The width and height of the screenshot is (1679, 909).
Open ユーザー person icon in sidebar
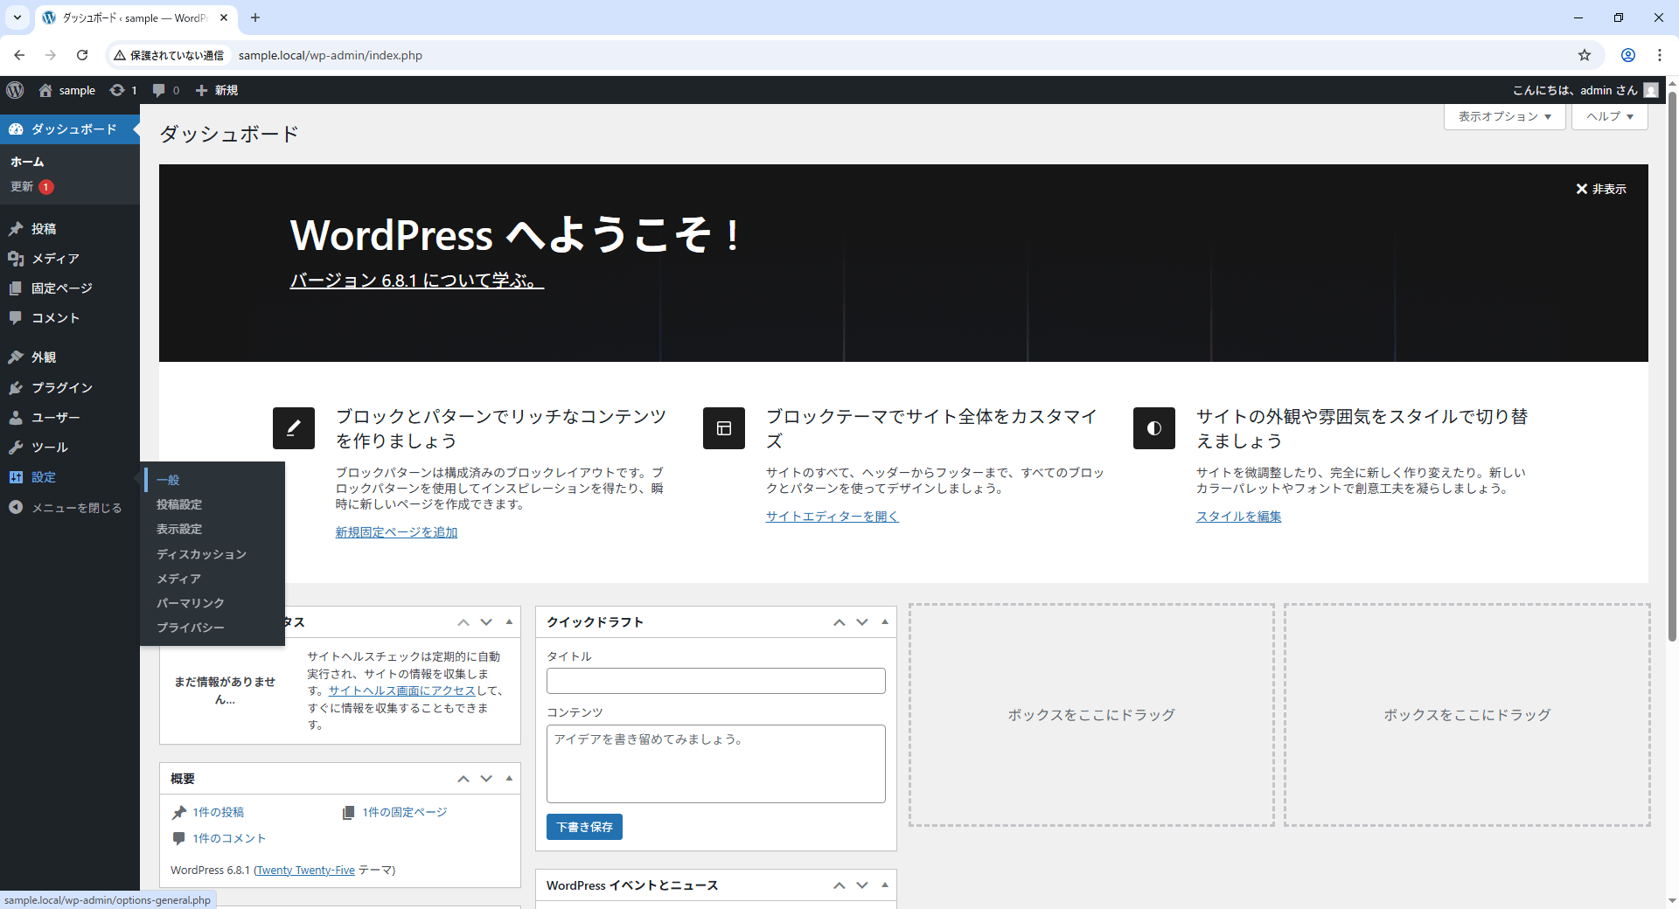point(16,418)
